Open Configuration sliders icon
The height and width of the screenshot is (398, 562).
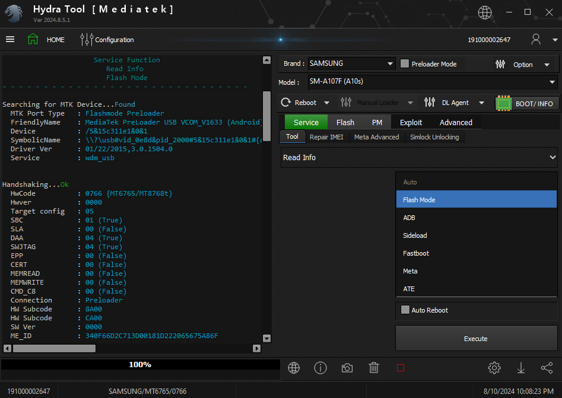coord(87,39)
